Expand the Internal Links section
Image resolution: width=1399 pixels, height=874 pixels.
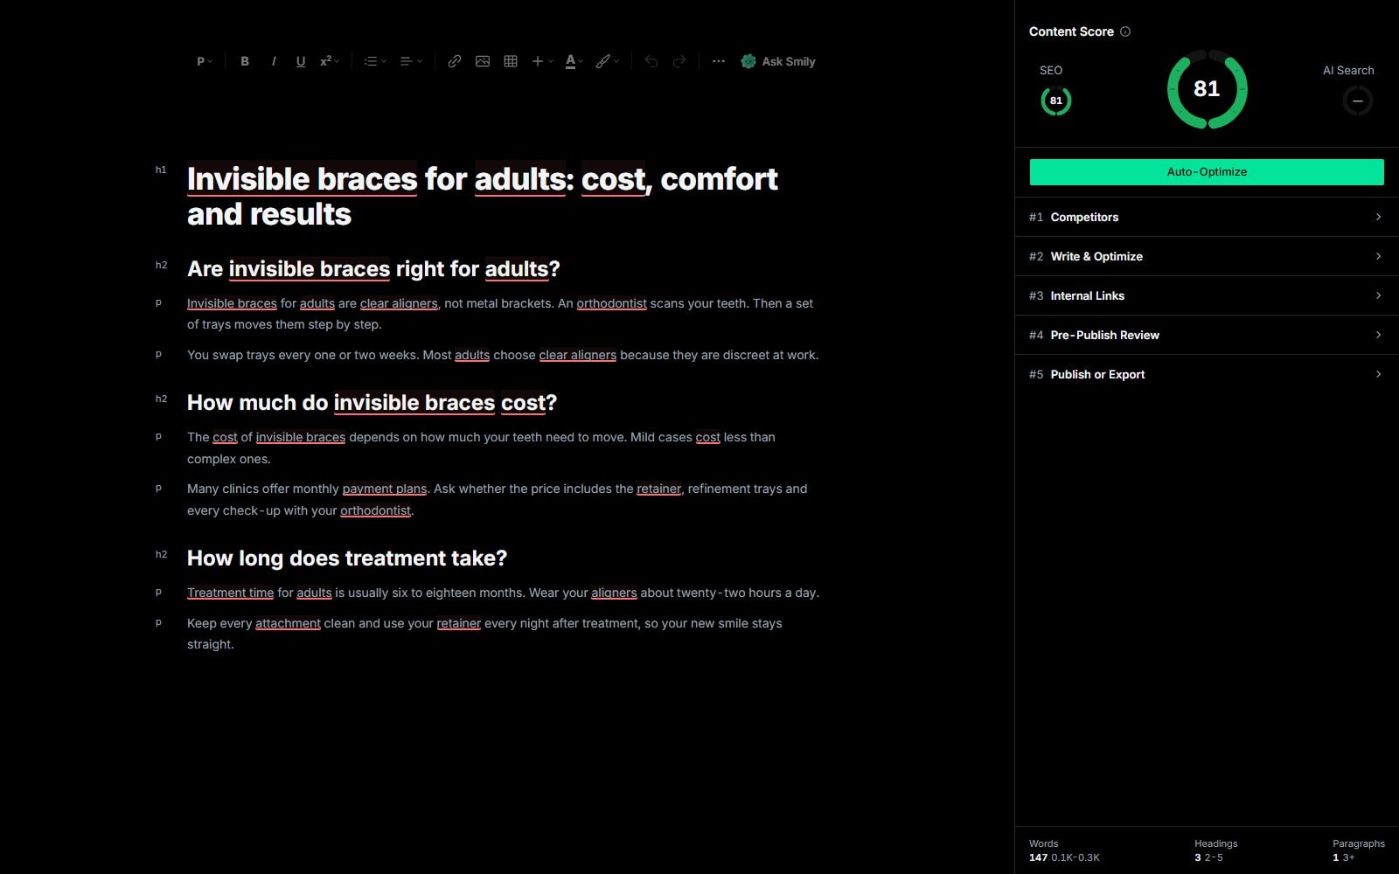[x=1207, y=295]
